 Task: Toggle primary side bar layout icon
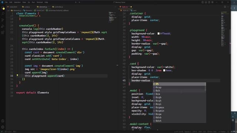click(x=203, y=2)
